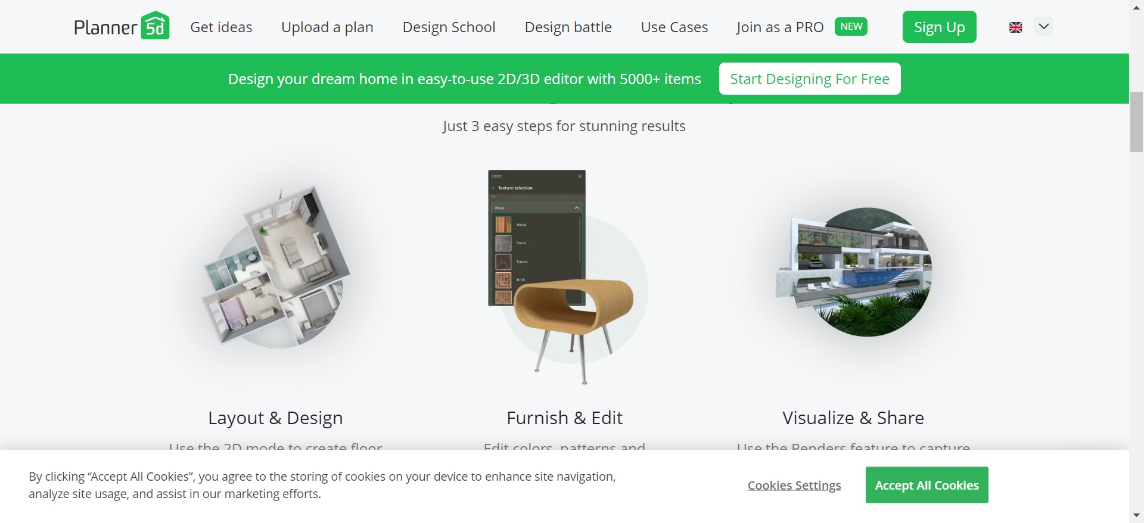
Task: Click the Sign Up button
Action: tap(939, 27)
